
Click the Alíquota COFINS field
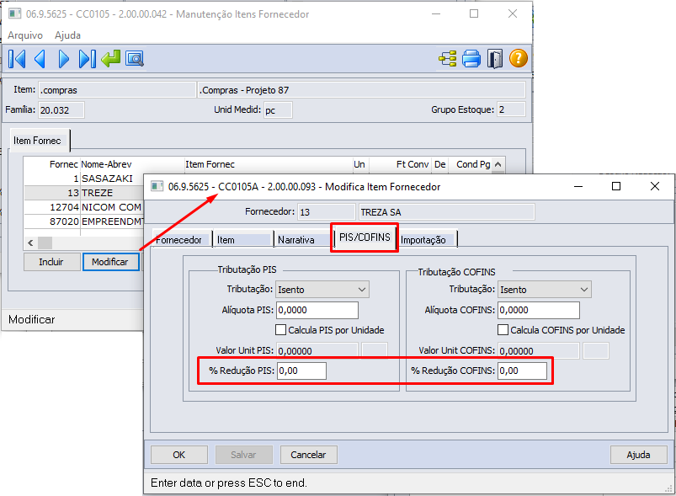539,310
